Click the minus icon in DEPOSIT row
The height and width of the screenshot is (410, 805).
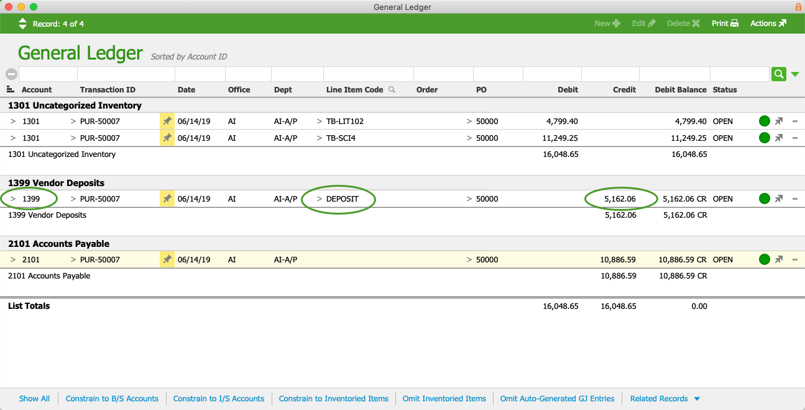795,198
